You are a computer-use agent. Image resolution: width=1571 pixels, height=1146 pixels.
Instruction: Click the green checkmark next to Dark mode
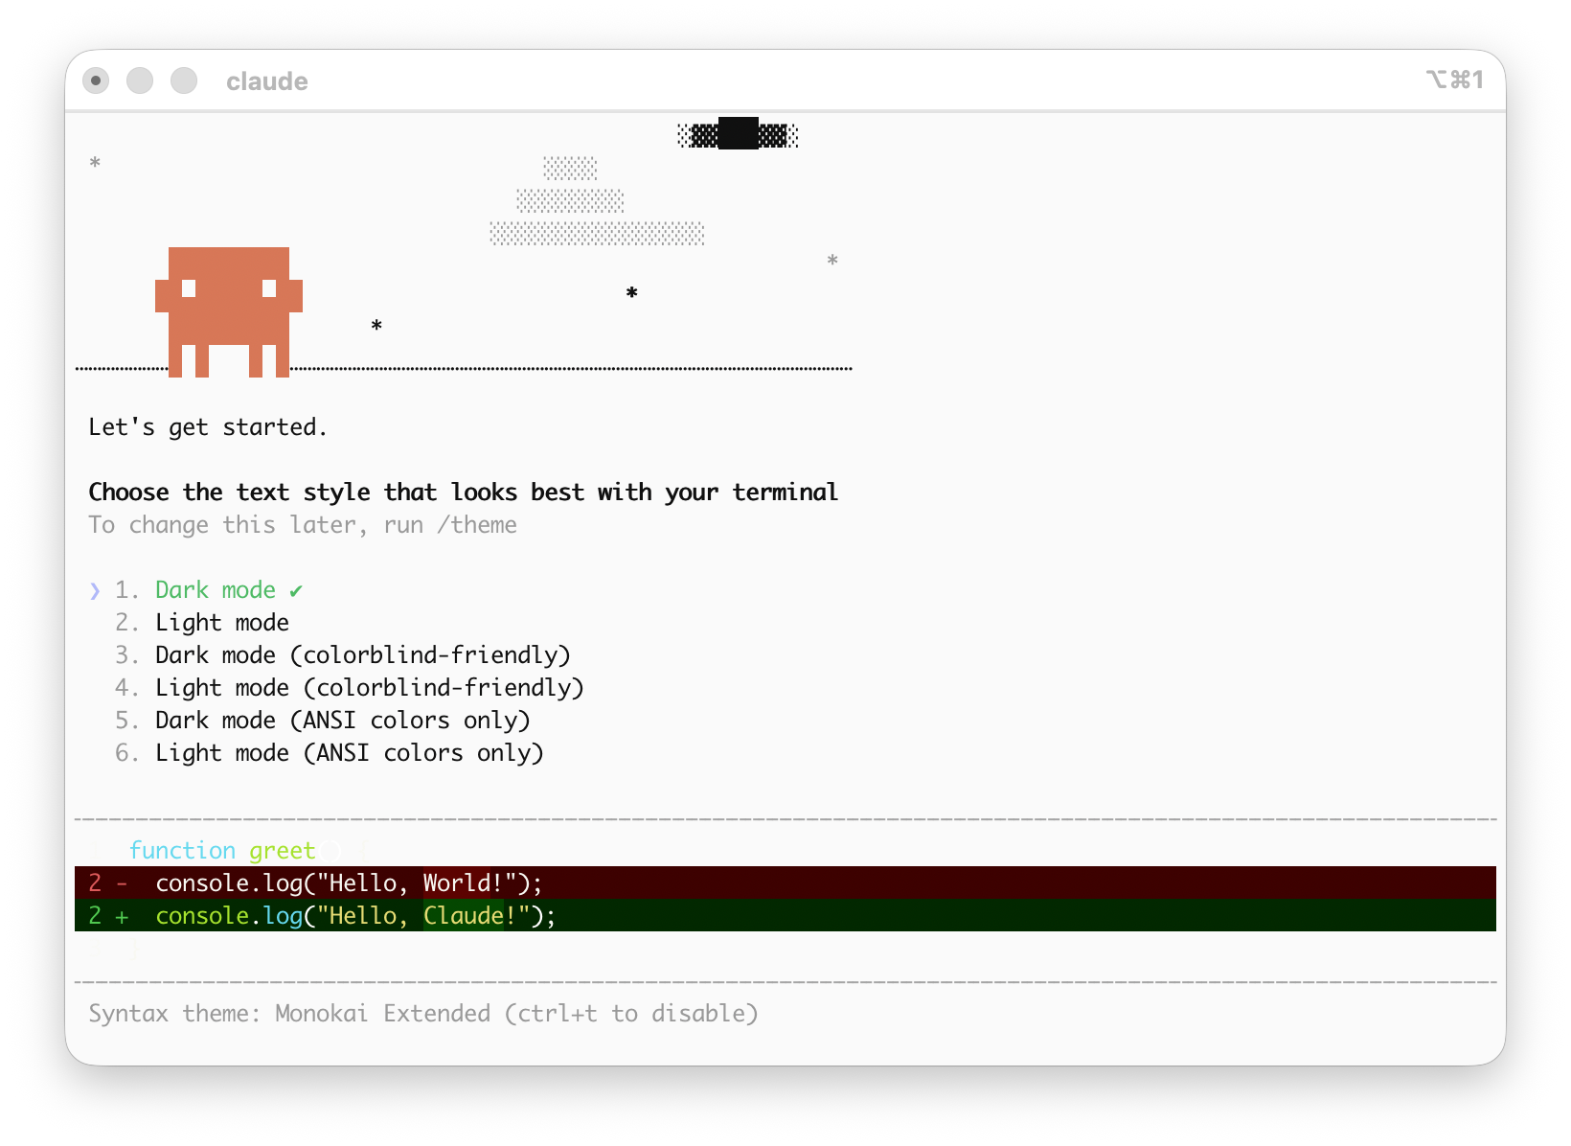[x=296, y=591]
